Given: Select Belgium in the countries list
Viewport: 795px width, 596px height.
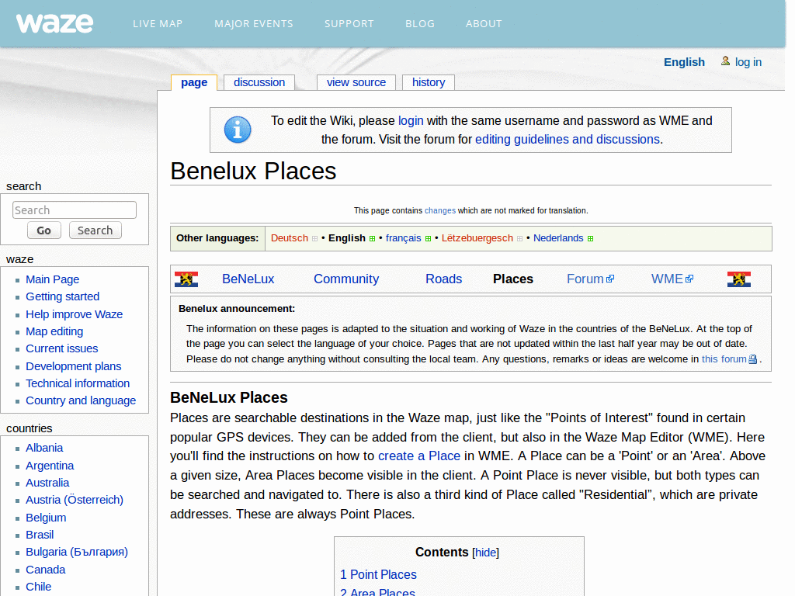Looking at the screenshot, I should click(x=46, y=517).
